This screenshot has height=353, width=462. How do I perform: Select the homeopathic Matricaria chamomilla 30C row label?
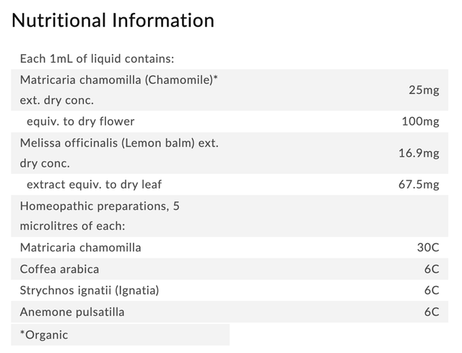(80, 248)
